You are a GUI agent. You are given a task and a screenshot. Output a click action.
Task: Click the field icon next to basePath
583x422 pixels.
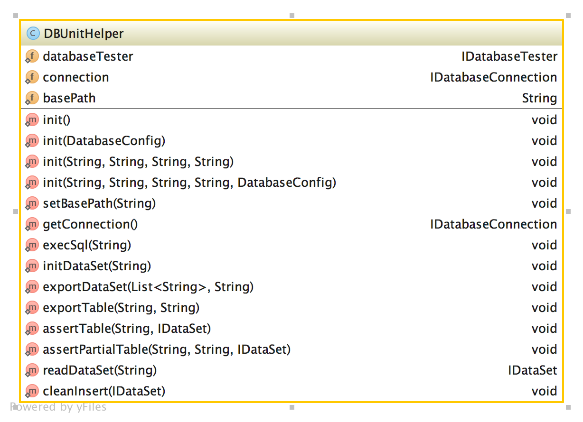[32, 98]
